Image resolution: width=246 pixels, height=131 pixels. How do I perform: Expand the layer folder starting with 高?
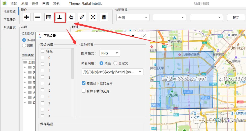click(x=25, y=83)
